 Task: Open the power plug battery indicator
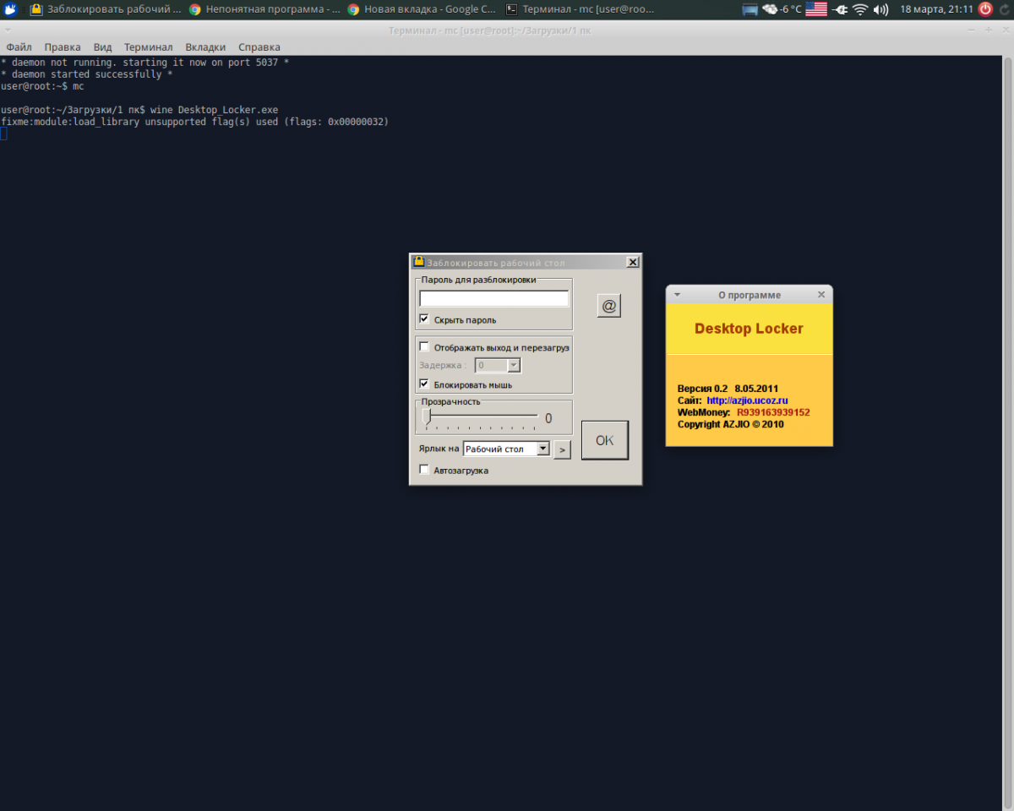[x=840, y=9]
